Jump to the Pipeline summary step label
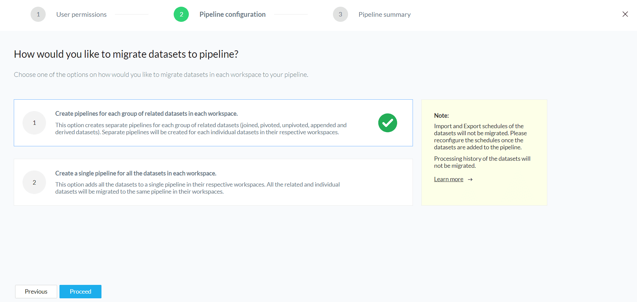The height and width of the screenshot is (302, 637). (384, 14)
